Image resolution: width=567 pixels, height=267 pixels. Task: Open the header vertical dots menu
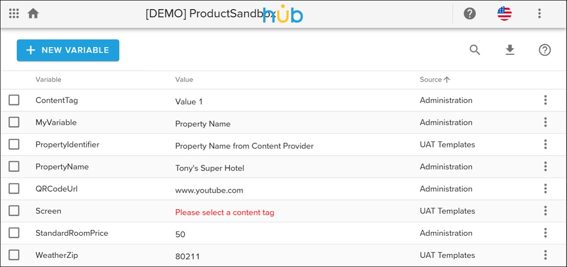(x=539, y=13)
